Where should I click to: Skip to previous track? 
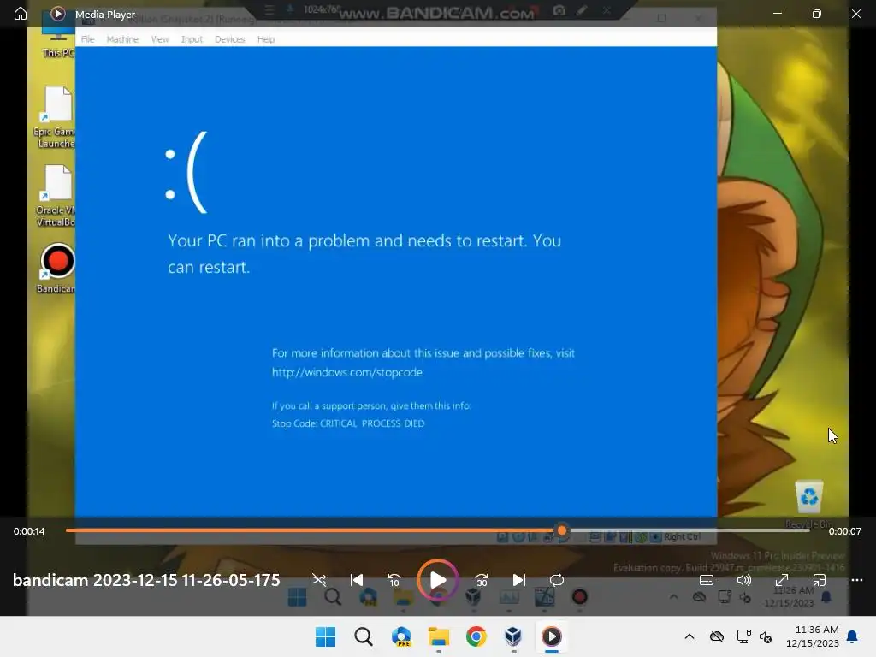coord(357,580)
